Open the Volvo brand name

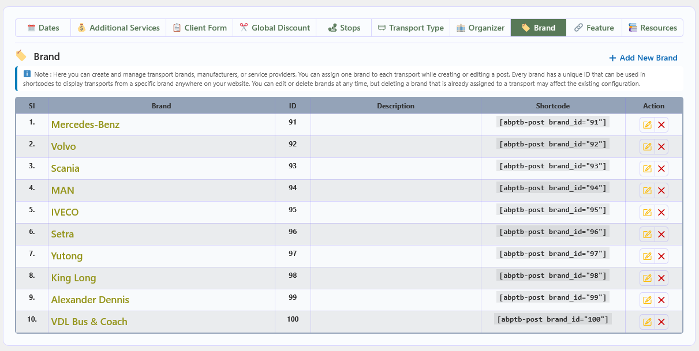(x=63, y=146)
